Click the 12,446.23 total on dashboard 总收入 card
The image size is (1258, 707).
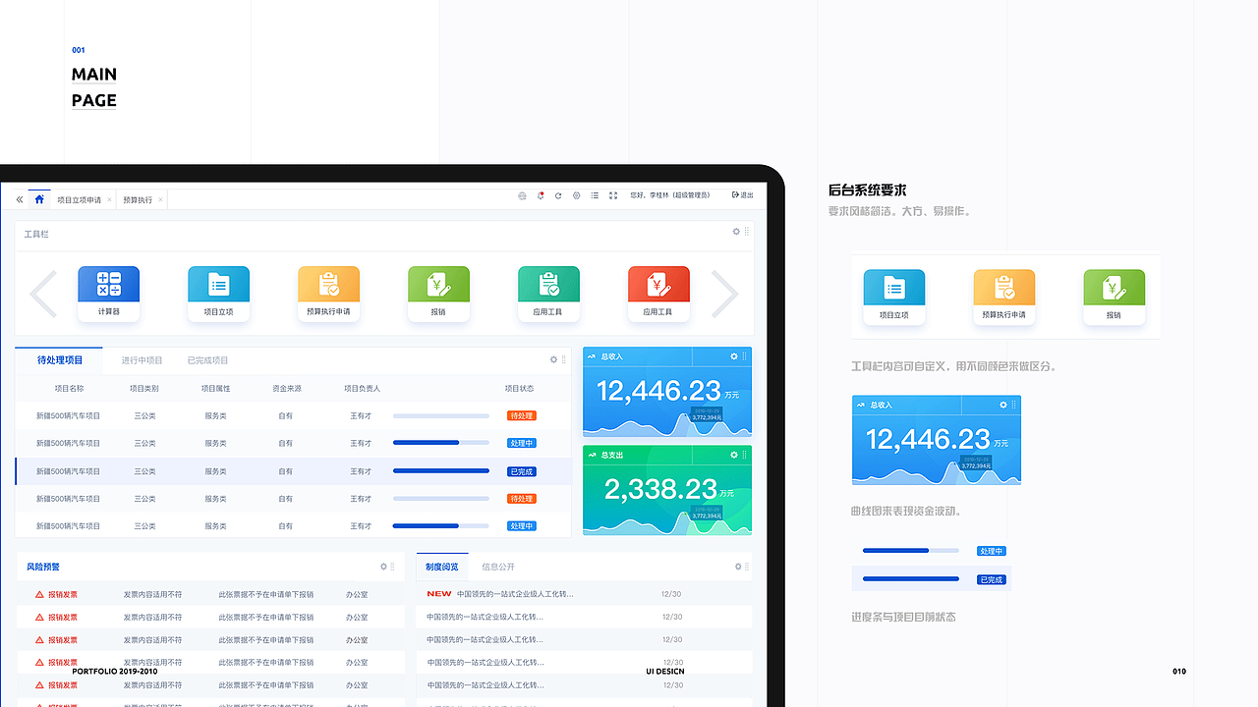coord(658,391)
